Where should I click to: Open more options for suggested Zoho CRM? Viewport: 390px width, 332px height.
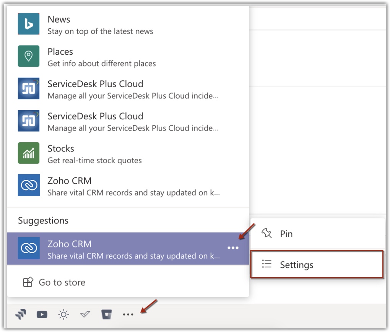[233, 247]
